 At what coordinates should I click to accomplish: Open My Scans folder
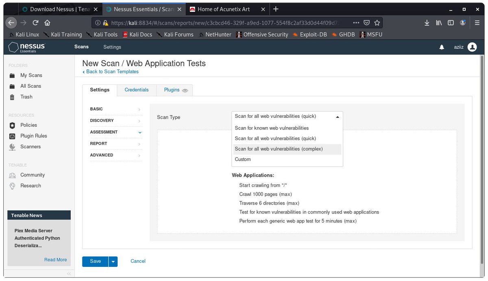point(31,75)
